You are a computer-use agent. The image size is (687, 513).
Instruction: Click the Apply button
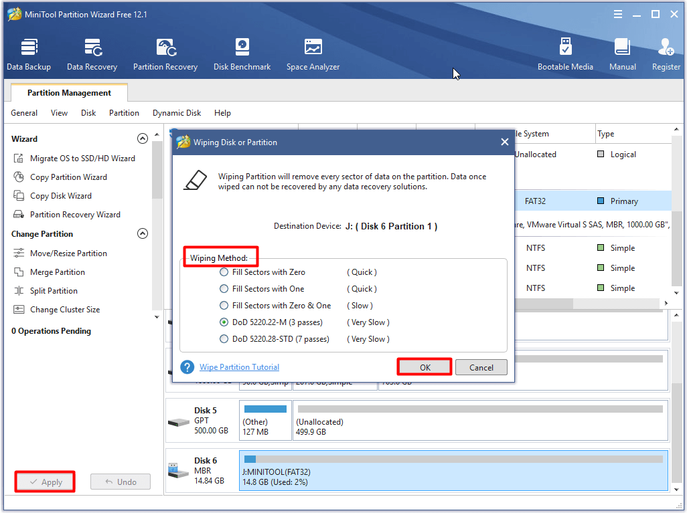pos(45,482)
